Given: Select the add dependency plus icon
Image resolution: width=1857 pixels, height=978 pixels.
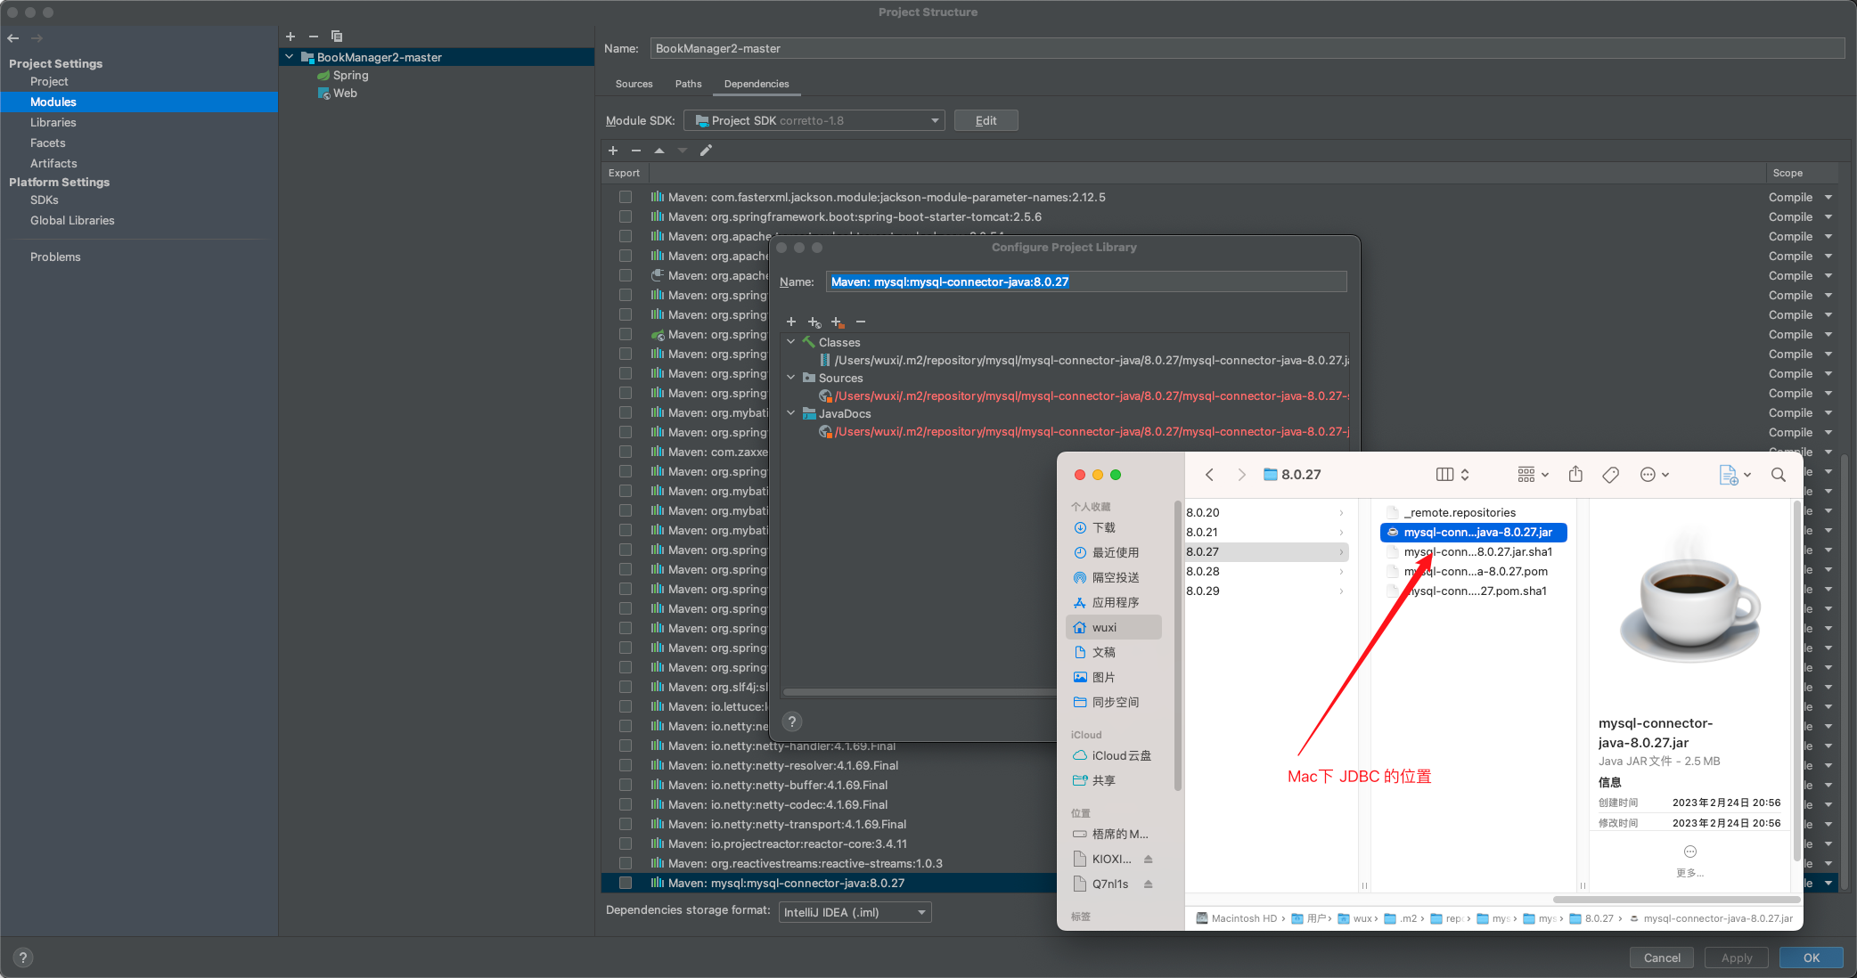Looking at the screenshot, I should [613, 150].
